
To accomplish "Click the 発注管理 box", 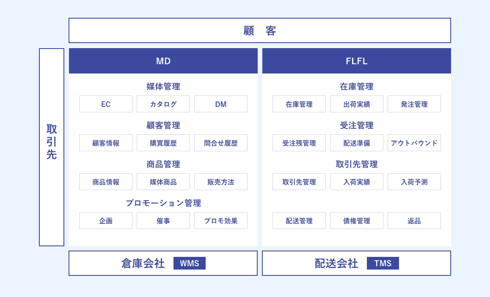I will click(x=414, y=104).
